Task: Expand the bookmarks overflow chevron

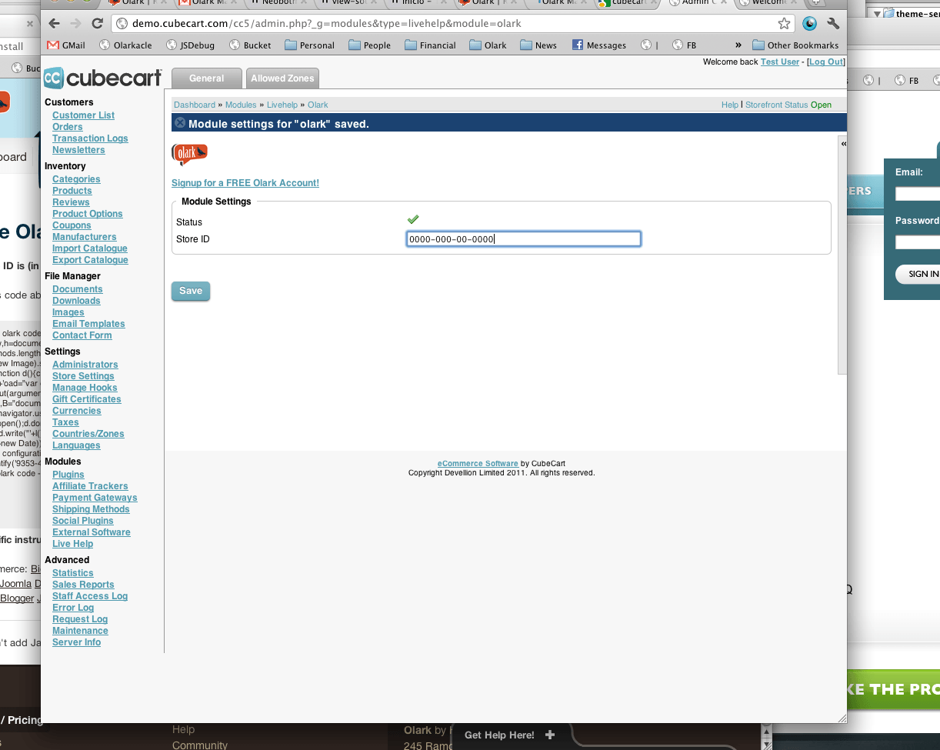Action: click(738, 45)
